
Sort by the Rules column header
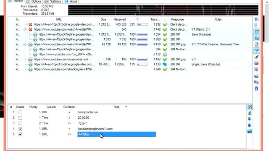(218, 20)
